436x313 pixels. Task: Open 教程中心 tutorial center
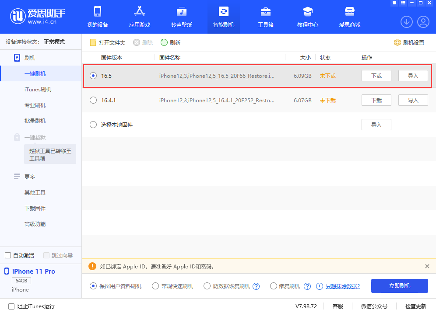pos(308,17)
